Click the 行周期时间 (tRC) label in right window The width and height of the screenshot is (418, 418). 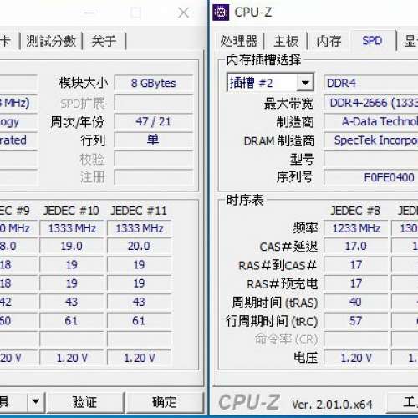tap(272, 321)
